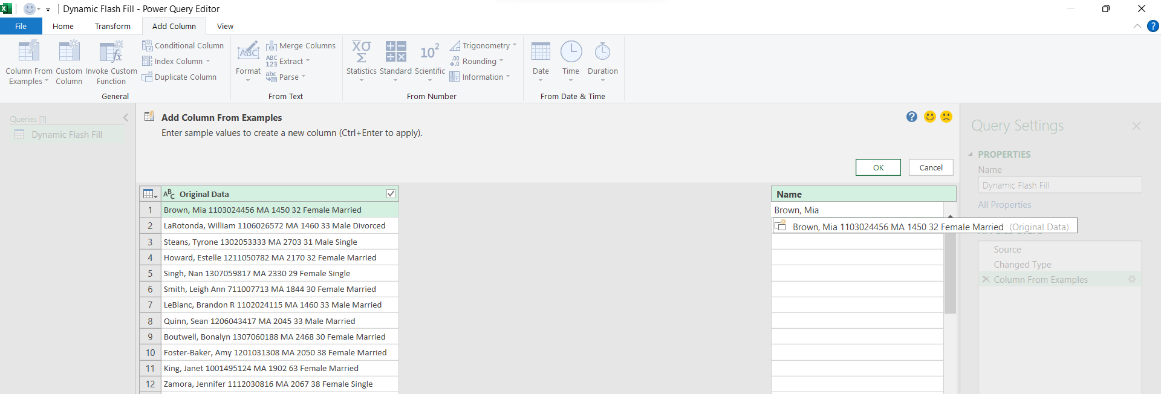This screenshot has width=1161, height=394.
Task: Click the query Name input field
Action: click(1059, 185)
